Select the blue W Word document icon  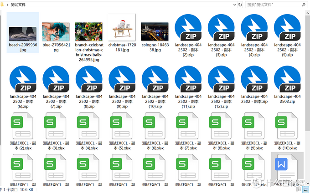point(286,168)
